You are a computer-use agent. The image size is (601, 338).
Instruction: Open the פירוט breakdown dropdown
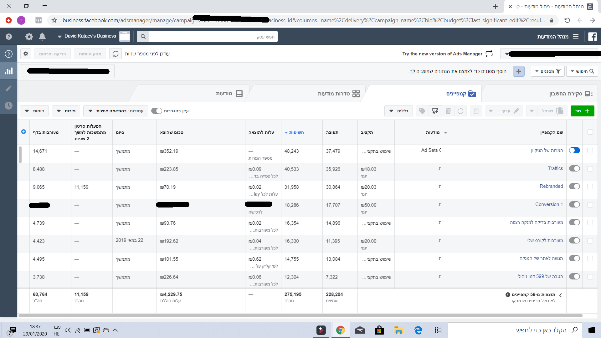[x=66, y=111]
